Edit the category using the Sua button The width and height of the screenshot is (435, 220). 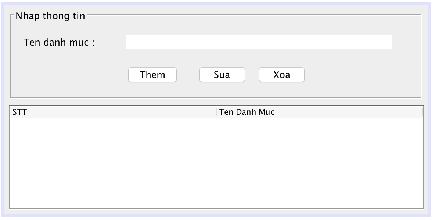222,75
